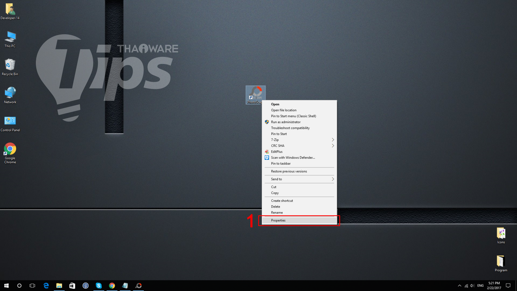The image size is (517, 291).
Task: Open the Action Center notifications icon
Action: 508,286
